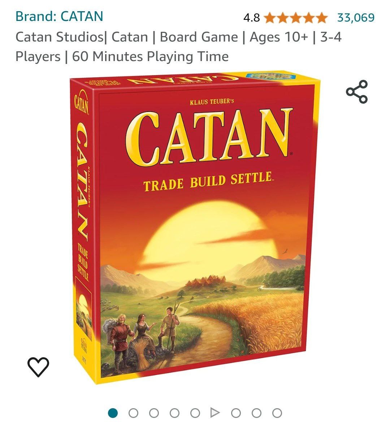This screenshot has height=423, width=390.
Task: Select the carousel dot right after the play triangle
Action: click(236, 413)
